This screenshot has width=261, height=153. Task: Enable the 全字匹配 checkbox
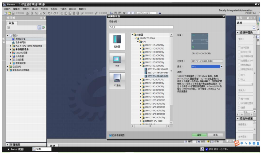click(x=239, y=48)
